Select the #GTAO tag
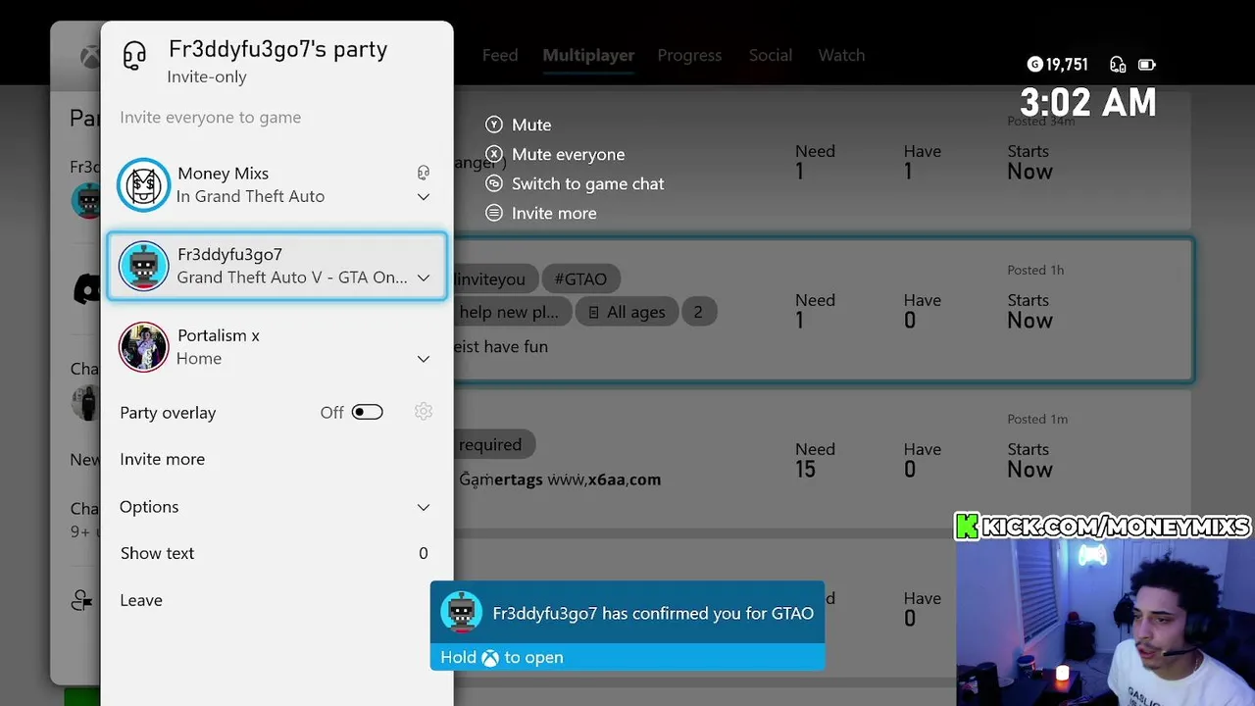 [580, 278]
